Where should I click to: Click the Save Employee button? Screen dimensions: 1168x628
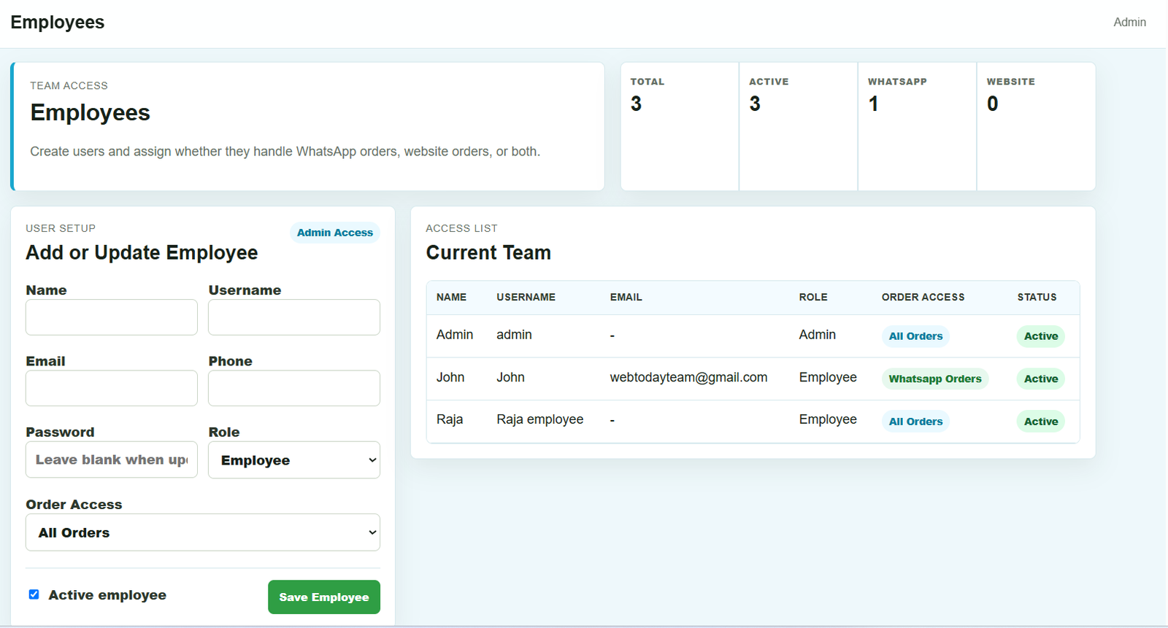tap(324, 597)
